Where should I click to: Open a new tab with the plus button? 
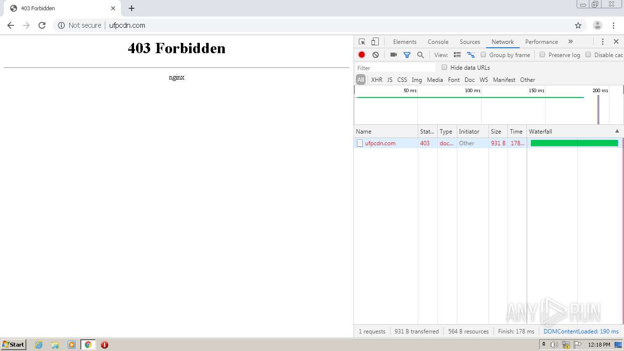click(x=132, y=8)
